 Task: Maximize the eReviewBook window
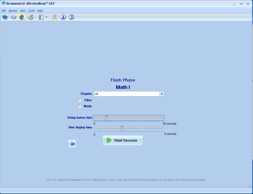pyautogui.click(x=241, y=4)
